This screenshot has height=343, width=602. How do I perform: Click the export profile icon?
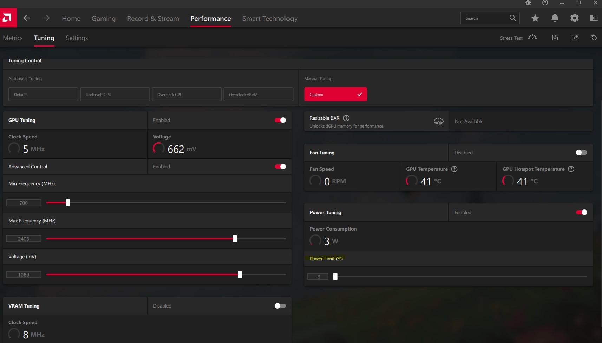coord(575,38)
